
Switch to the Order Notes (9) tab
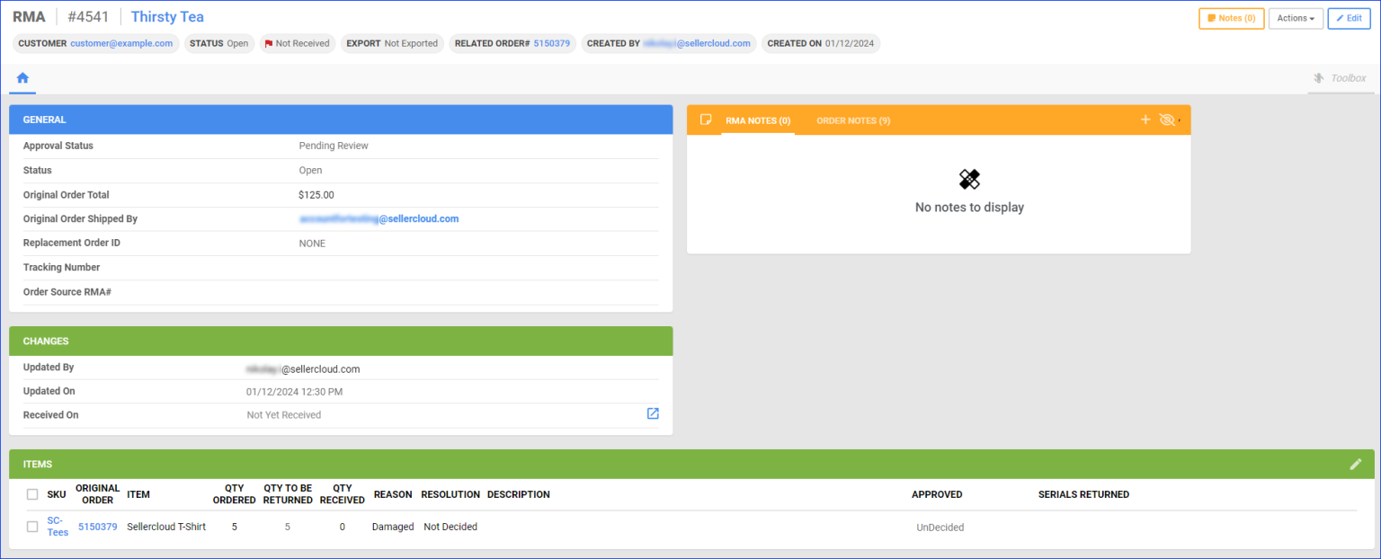(x=852, y=120)
